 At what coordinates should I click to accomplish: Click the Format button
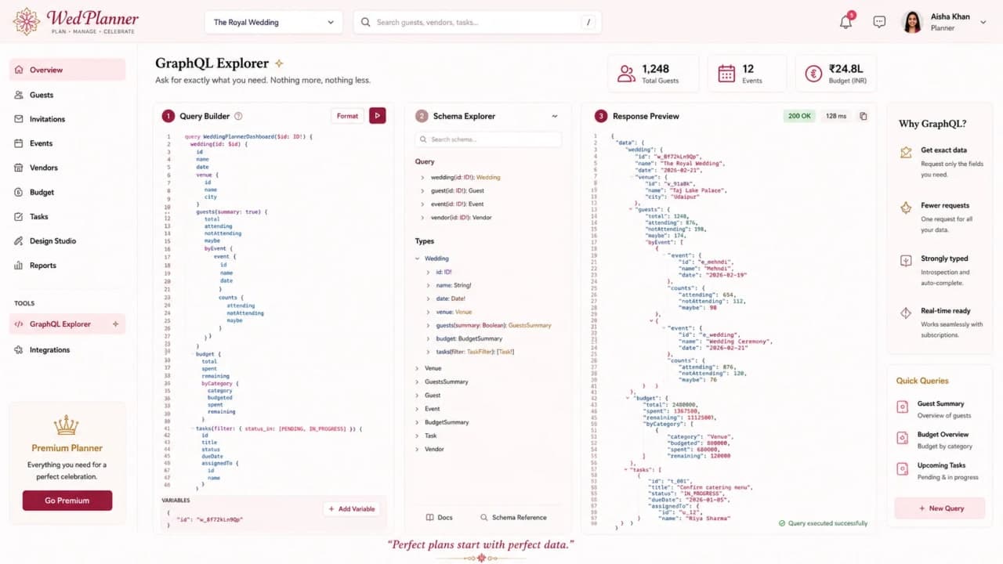(347, 116)
